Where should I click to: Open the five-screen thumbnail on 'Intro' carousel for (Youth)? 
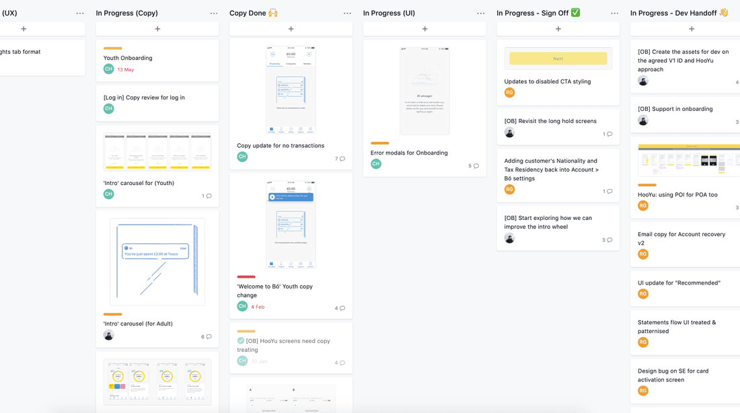157,151
